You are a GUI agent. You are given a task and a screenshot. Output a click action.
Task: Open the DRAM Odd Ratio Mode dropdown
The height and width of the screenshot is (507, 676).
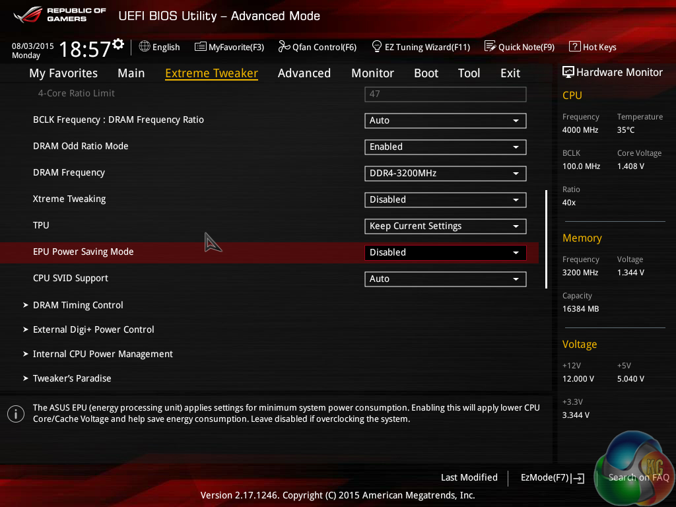tap(445, 147)
